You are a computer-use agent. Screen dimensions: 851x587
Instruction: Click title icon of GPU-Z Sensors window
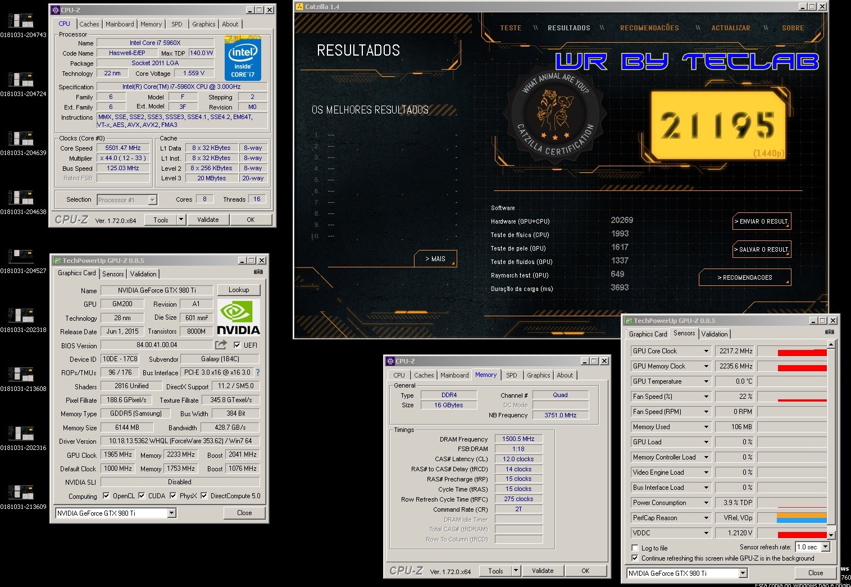click(628, 320)
